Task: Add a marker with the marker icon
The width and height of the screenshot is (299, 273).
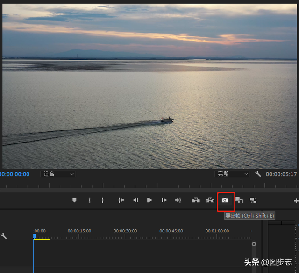Action: pos(74,200)
